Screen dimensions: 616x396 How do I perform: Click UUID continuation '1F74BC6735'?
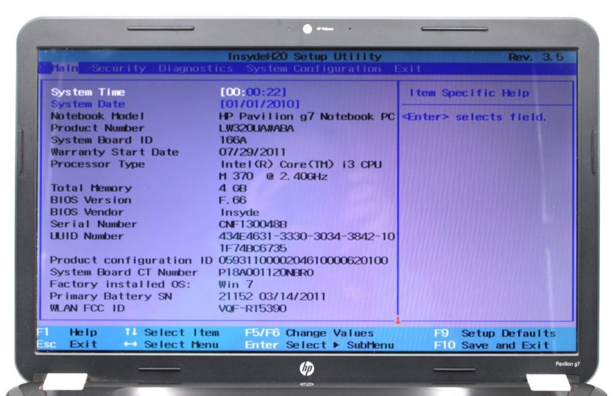coord(253,248)
